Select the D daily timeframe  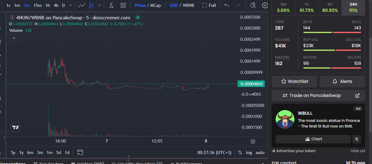click(x=64, y=5)
